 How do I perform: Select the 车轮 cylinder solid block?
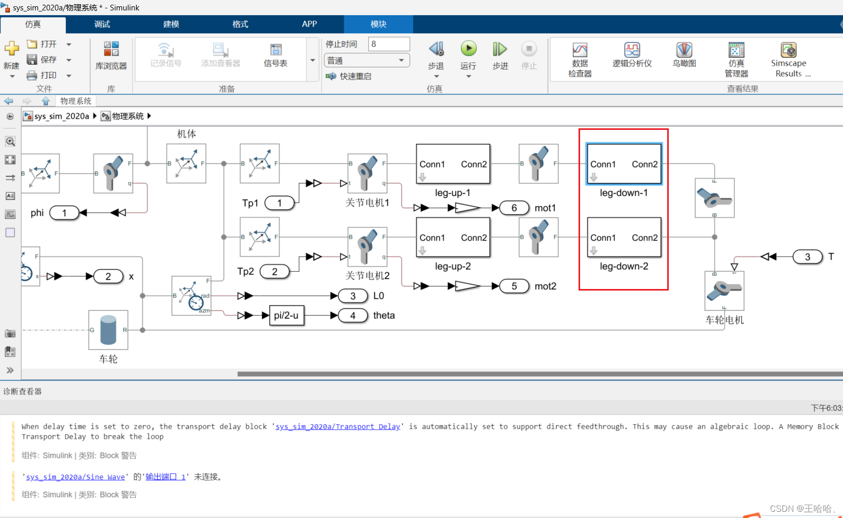tap(108, 330)
